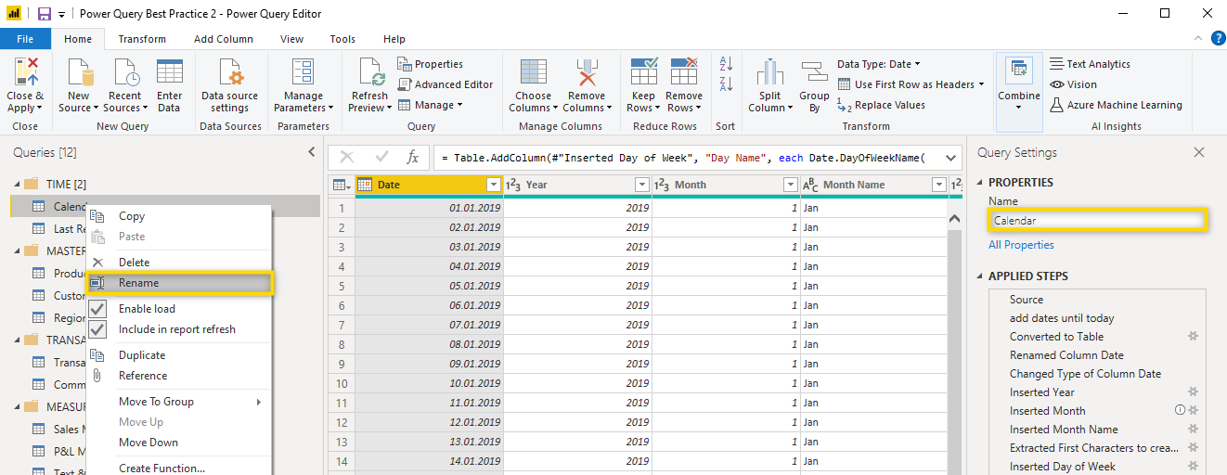Sort descending with the Z-A icon
Screen dimensions: 1227x475
(726, 84)
